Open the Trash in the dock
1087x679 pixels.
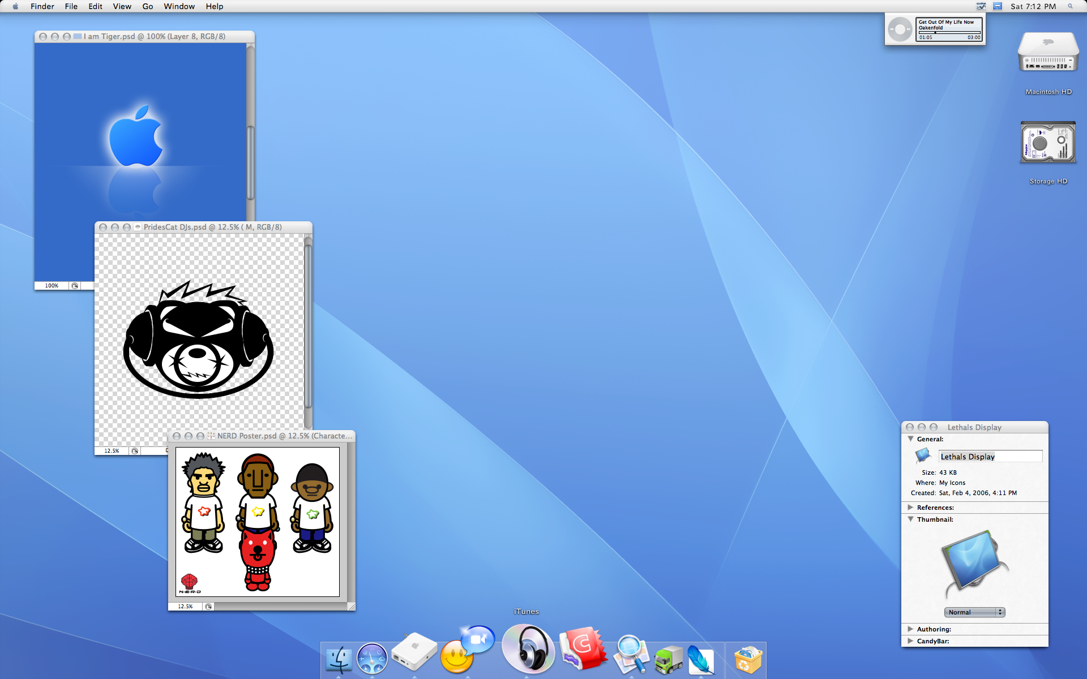[x=747, y=660]
